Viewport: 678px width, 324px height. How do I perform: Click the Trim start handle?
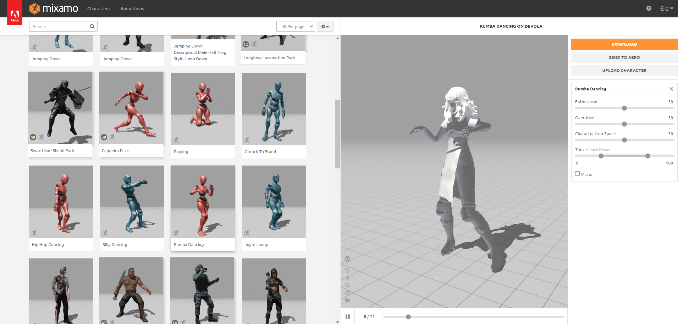click(601, 156)
